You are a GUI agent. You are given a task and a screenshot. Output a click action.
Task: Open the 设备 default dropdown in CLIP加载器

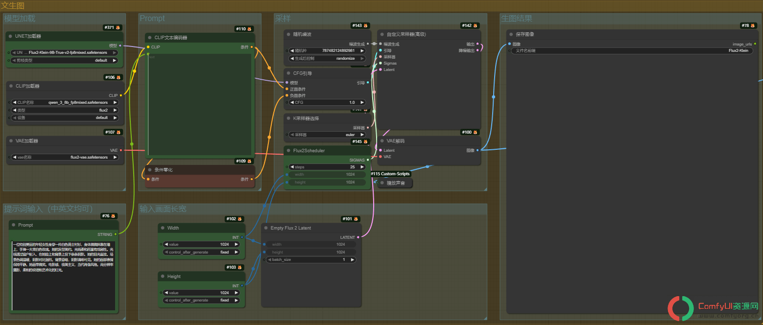click(65, 118)
